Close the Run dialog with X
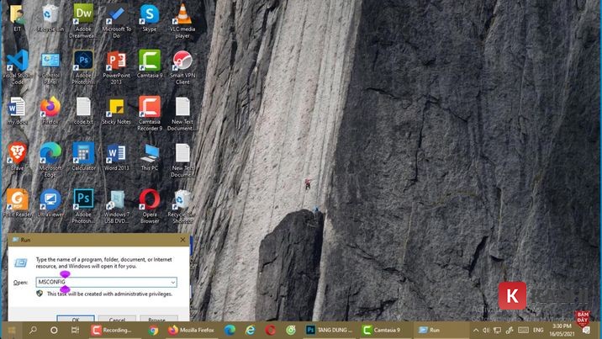The image size is (602, 339). tap(182, 240)
